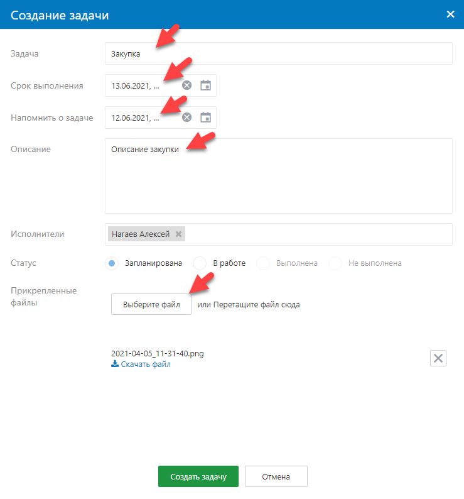Close the Создание задачи dialog
Viewport: 464px width, 499px height.
click(450, 14)
